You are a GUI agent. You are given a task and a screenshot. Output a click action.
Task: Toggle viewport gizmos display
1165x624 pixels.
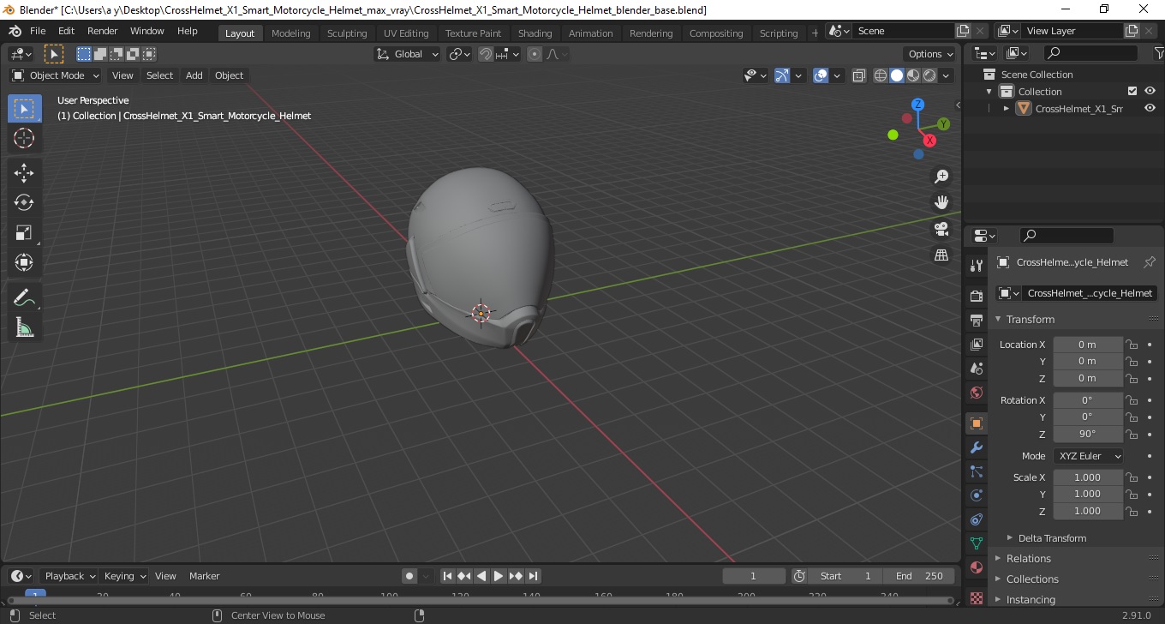pyautogui.click(x=782, y=75)
